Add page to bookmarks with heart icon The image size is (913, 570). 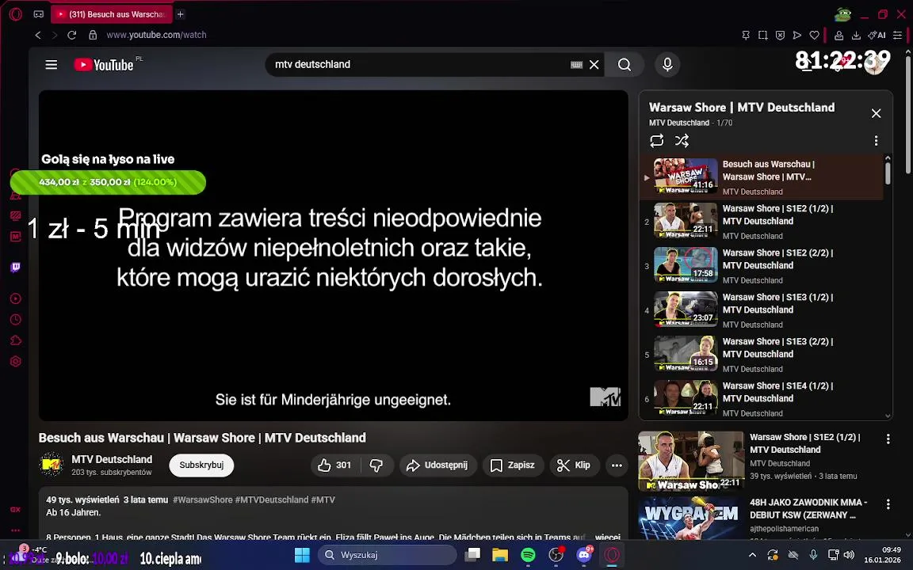[x=815, y=36]
